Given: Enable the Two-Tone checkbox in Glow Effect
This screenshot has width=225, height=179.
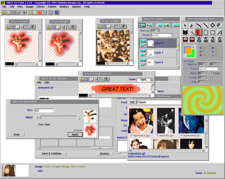Looking at the screenshot, I should coord(36,124).
